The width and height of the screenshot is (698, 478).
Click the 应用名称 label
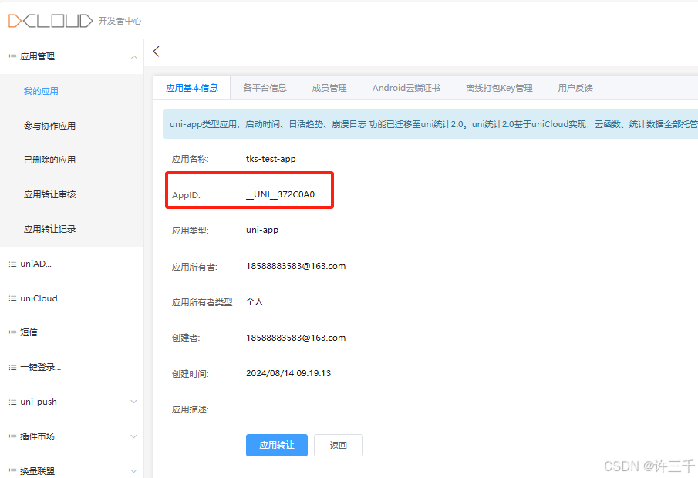tap(190, 160)
